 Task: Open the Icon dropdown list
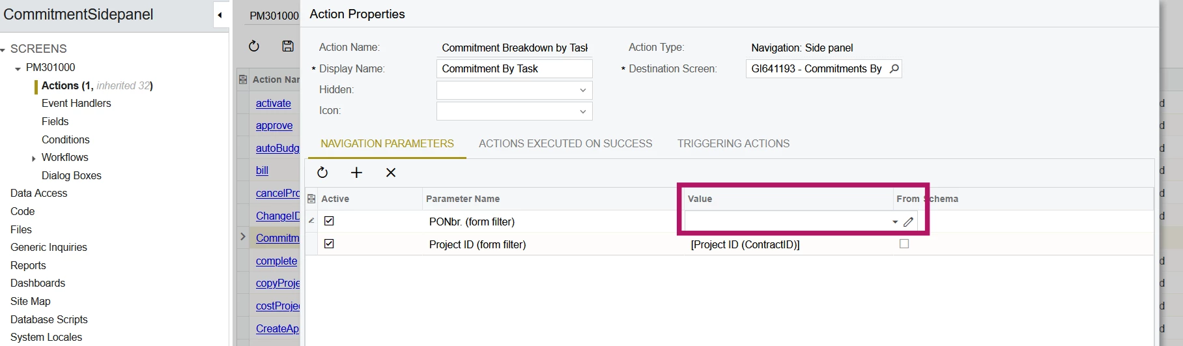tap(582, 111)
